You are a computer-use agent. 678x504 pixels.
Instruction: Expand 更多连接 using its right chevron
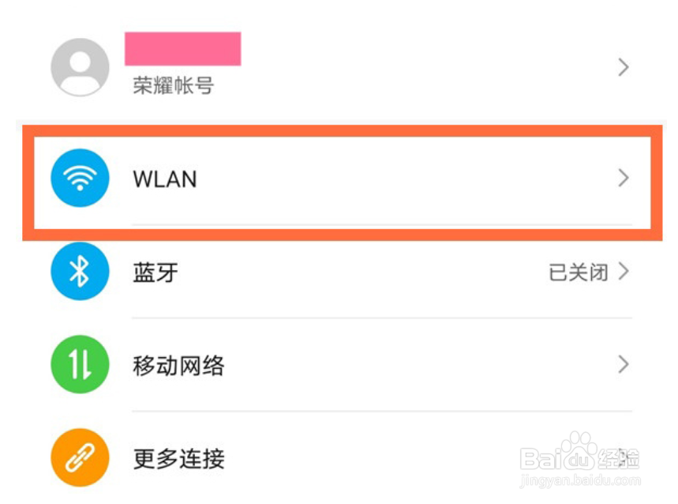[623, 457]
